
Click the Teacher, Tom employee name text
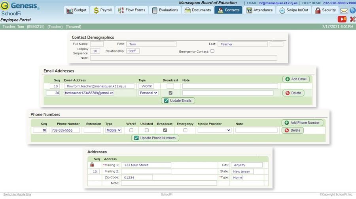pyautogui.click(x=13, y=27)
